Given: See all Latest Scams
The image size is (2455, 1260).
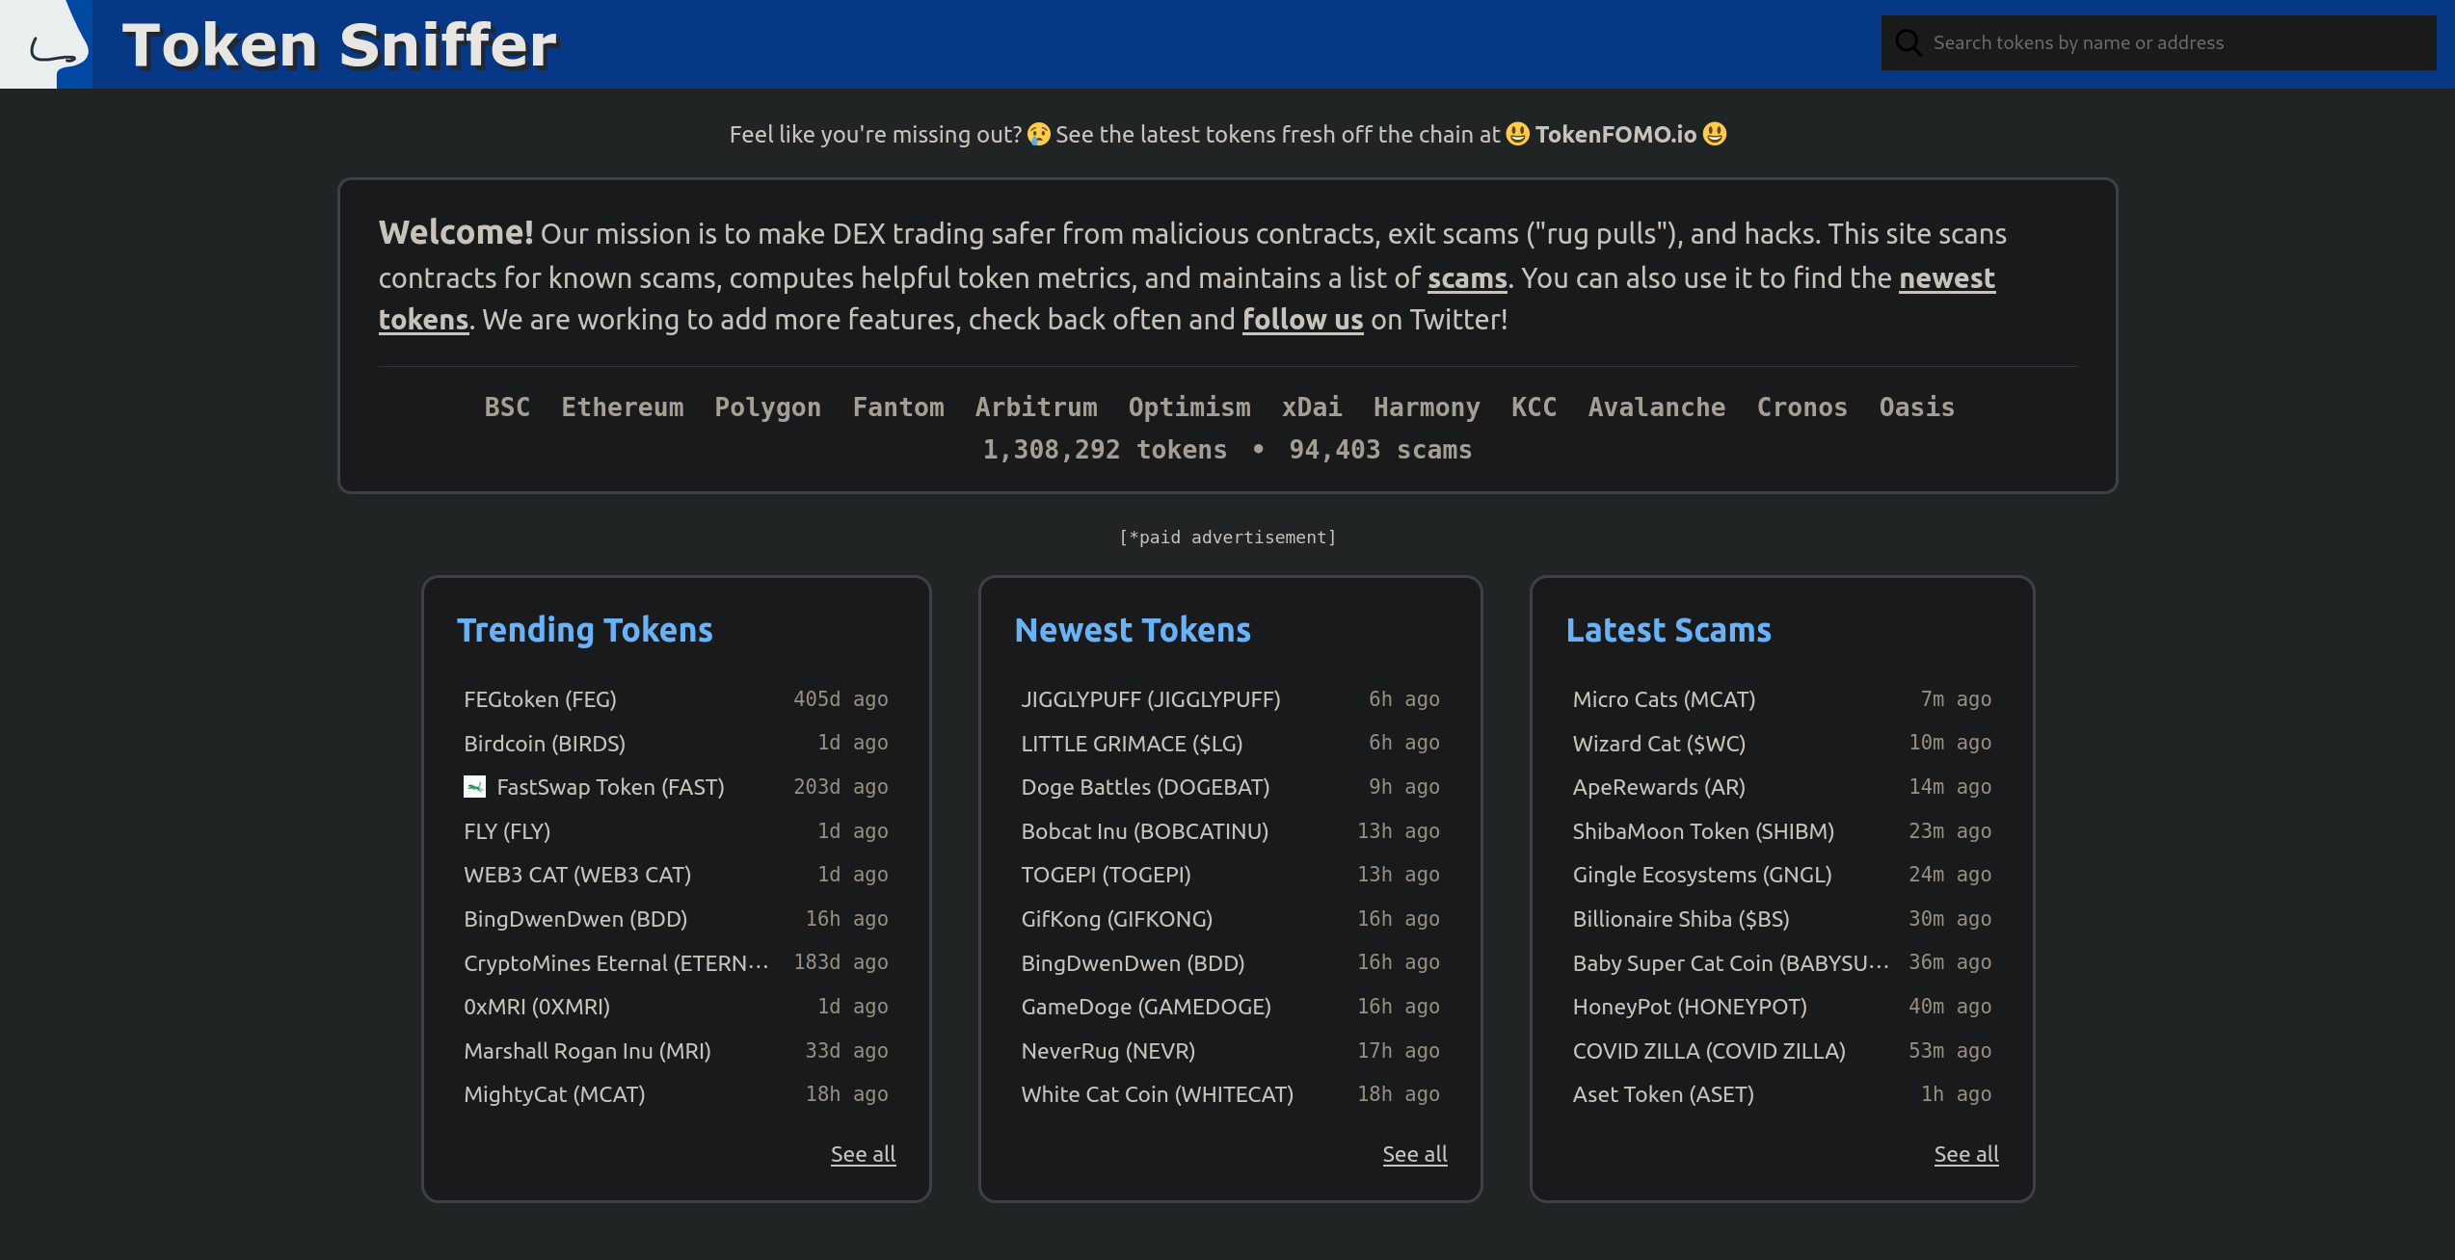Looking at the screenshot, I should [1965, 1154].
